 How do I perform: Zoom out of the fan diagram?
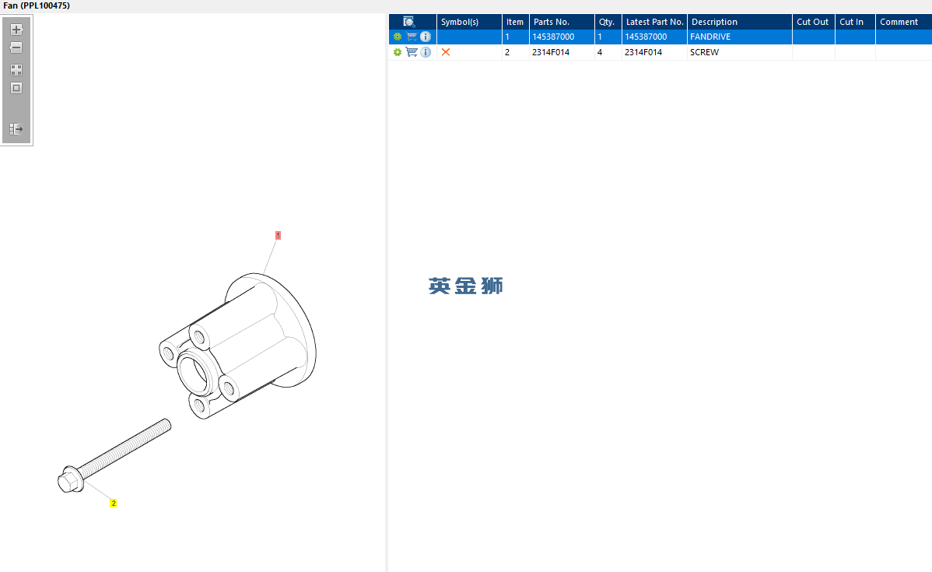coord(16,47)
